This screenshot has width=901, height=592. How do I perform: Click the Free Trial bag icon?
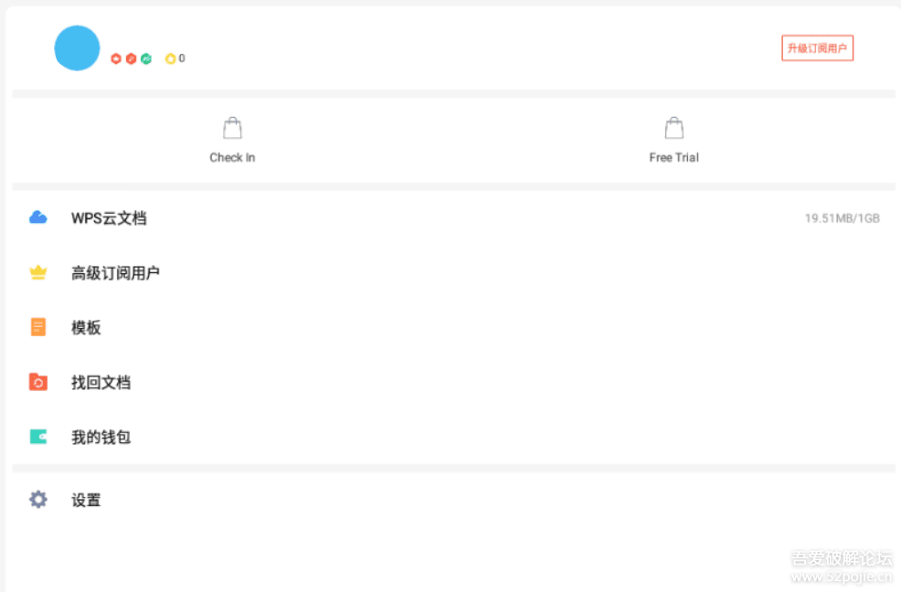[x=673, y=128]
